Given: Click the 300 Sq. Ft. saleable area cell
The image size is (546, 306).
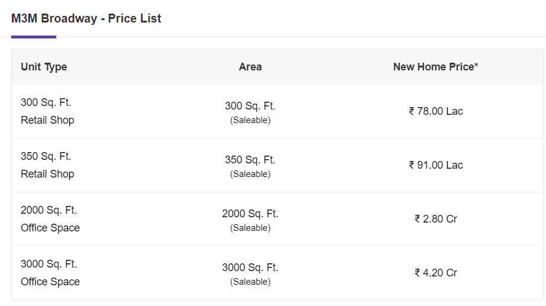Looking at the screenshot, I should (x=250, y=112).
